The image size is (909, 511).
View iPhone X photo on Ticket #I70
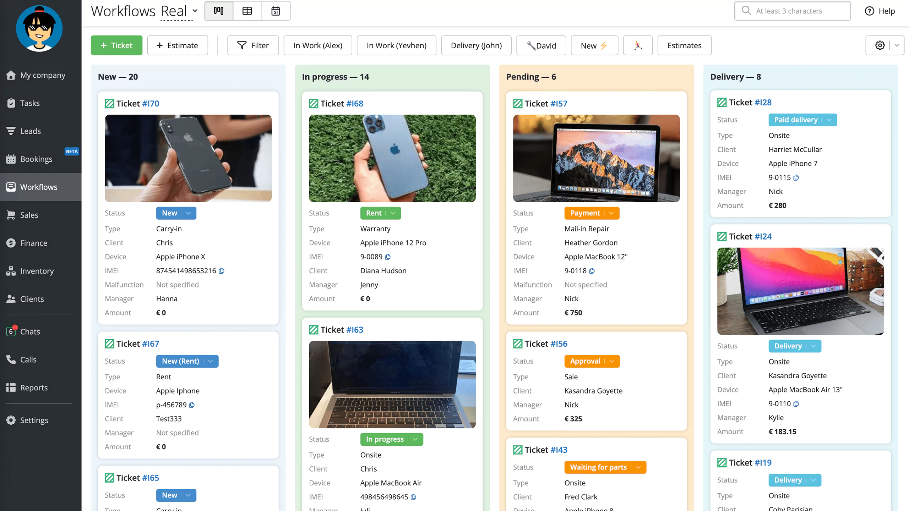point(188,158)
